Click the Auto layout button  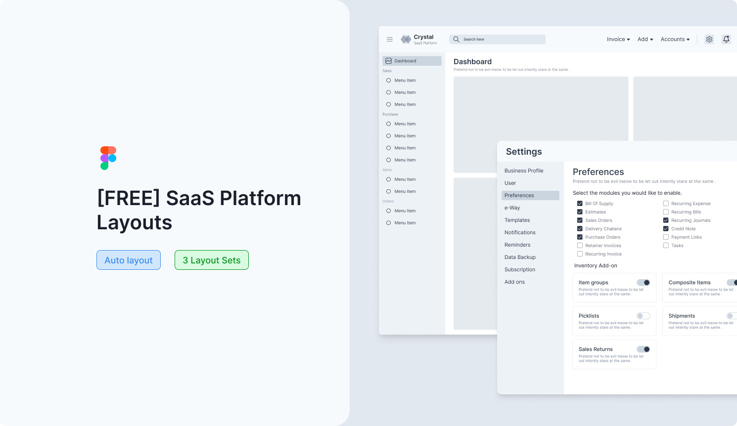coord(129,260)
